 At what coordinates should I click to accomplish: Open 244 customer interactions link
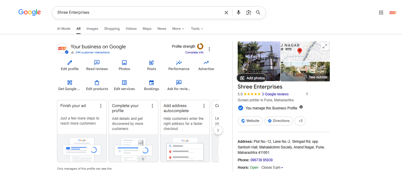pyautogui.click(x=92, y=52)
